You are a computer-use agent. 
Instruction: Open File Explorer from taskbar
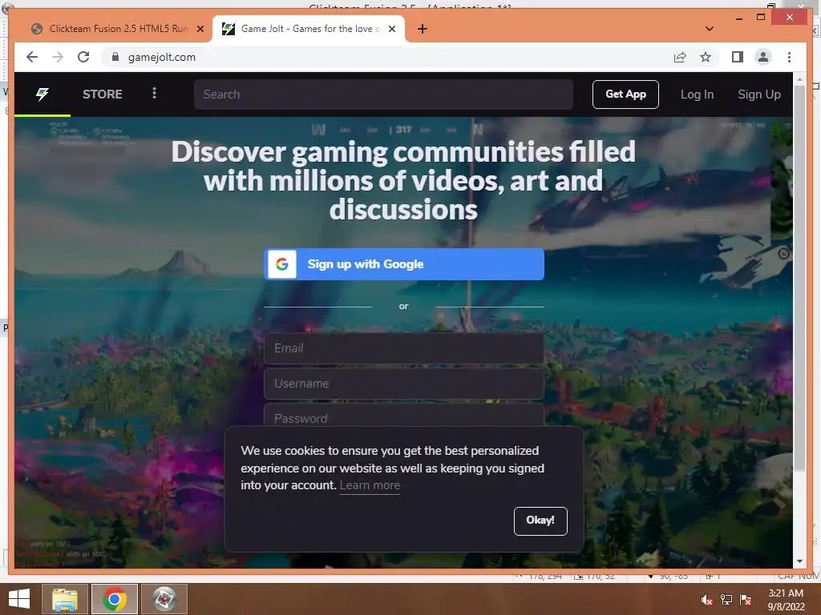[x=64, y=599]
